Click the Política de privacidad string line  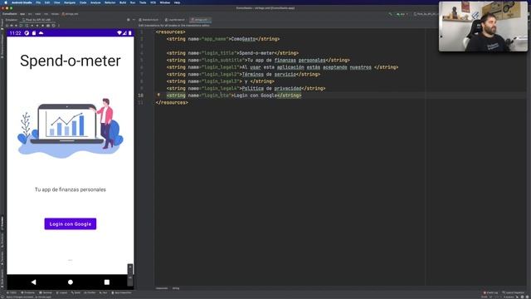[246, 89]
